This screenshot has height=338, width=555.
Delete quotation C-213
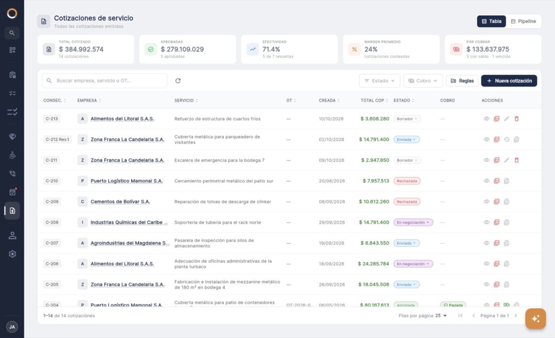(517, 119)
